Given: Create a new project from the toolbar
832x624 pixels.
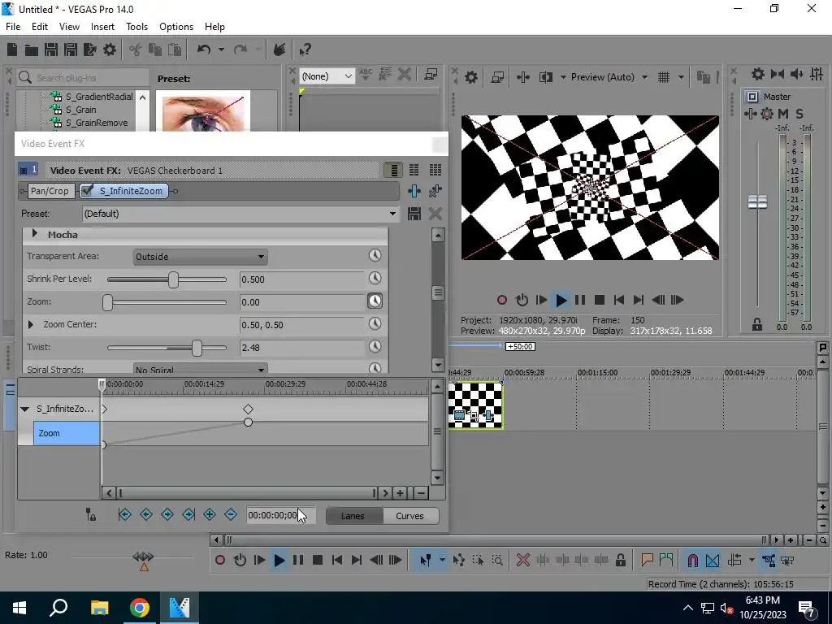Looking at the screenshot, I should (x=12, y=50).
